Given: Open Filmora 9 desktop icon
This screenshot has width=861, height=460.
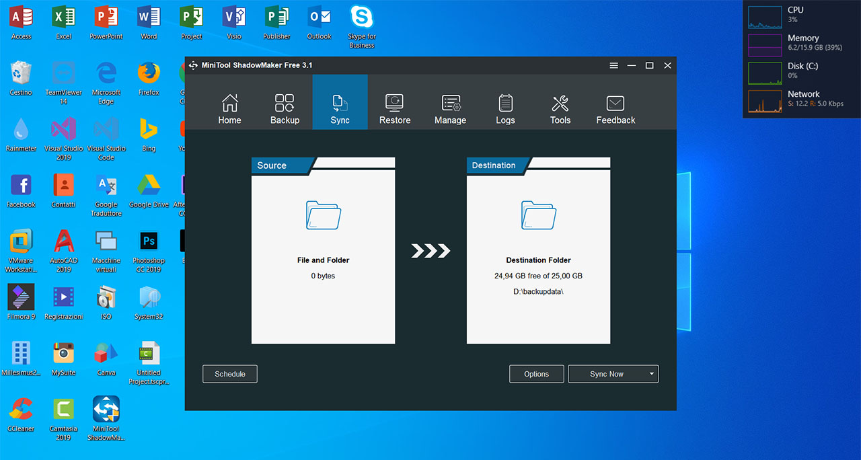Looking at the screenshot, I should [x=21, y=302].
